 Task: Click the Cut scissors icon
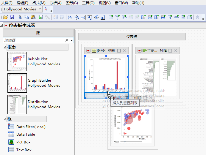click(20, 18)
